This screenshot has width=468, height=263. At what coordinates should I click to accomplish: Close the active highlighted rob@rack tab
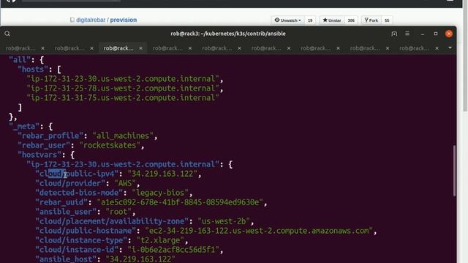click(x=140, y=48)
